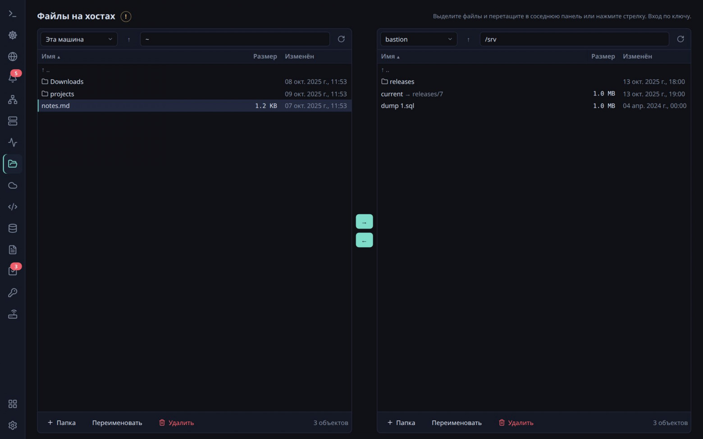Image resolution: width=703 pixels, height=439 pixels.
Task: Open the checklist icon with badge 3
Action: (13, 271)
